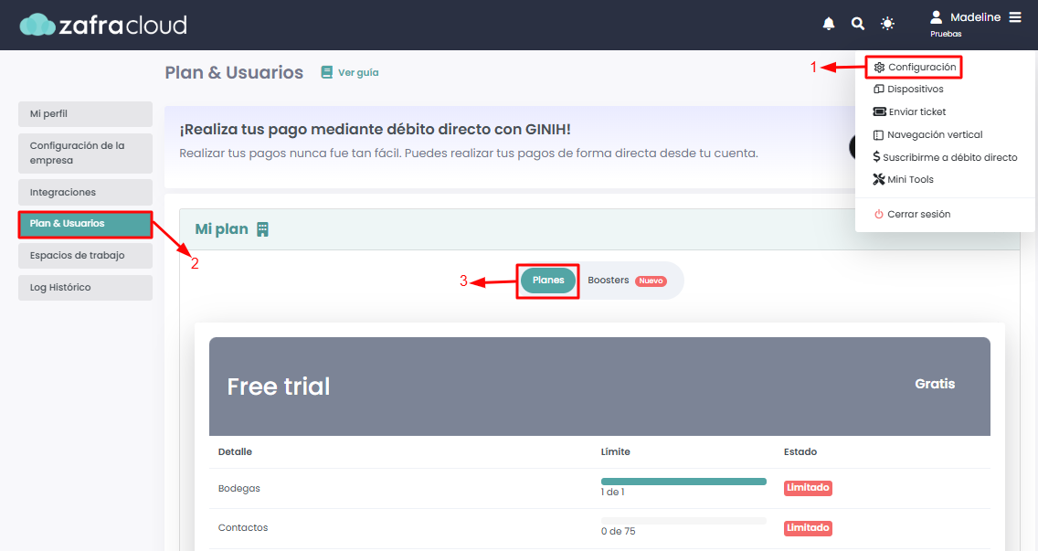Click the building icon next to Mi plan
The image size is (1038, 551).
263,229
